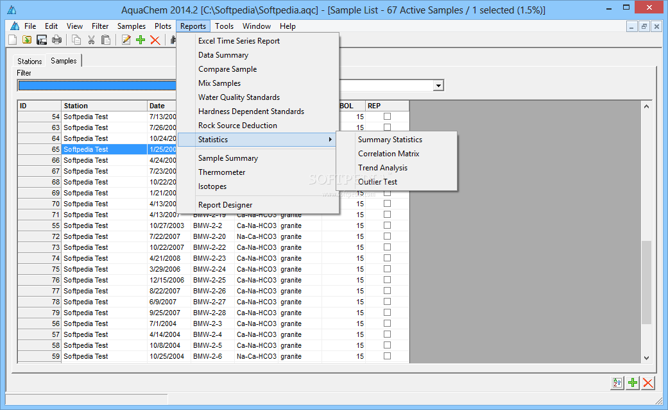This screenshot has height=410, width=668.
Task: Toggle REP checkbox for sample BMW-2-24
Action: [x=387, y=269]
